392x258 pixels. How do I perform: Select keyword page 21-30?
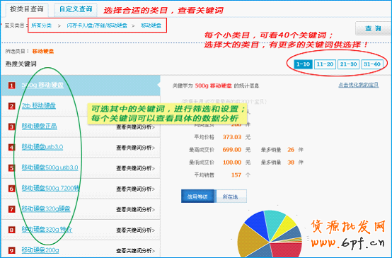pos(349,64)
